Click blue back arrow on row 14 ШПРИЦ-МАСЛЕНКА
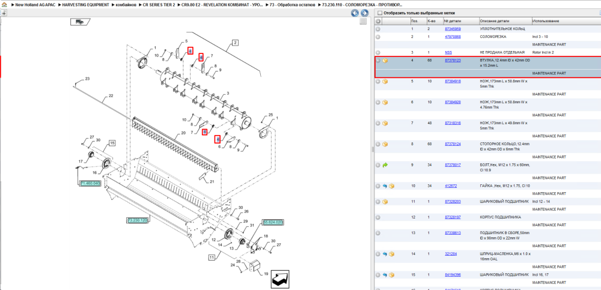The height and width of the screenshot is (290, 601). click(385, 254)
